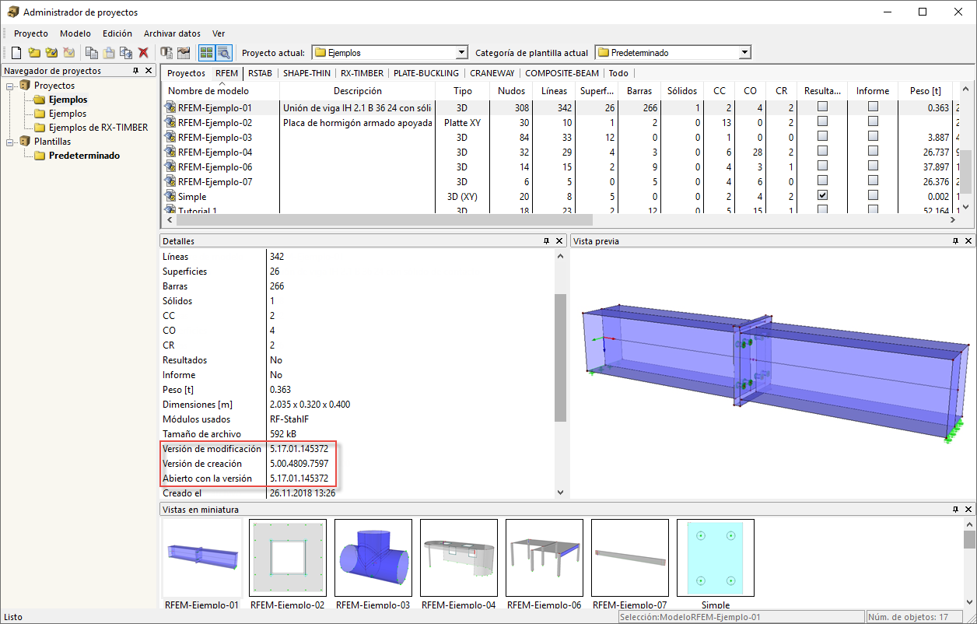Check Informe box for RFEM-Ejemplo-07
Viewport: 977px width, 624px height.
click(x=873, y=181)
